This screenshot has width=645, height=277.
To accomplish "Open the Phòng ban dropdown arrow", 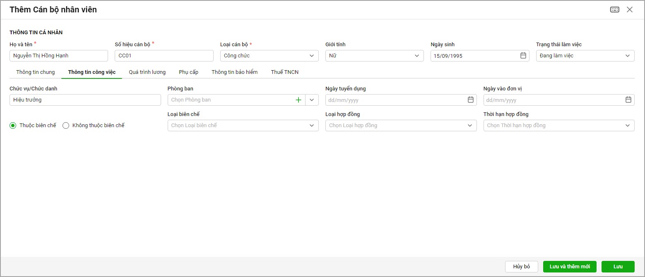I will point(312,100).
